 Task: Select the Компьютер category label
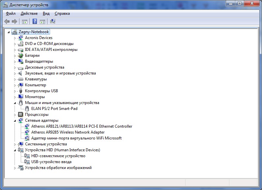(x=35, y=85)
